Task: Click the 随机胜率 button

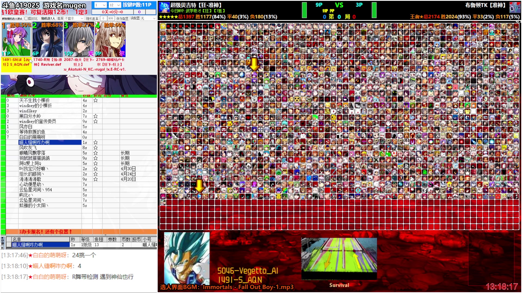Action: coord(92,18)
